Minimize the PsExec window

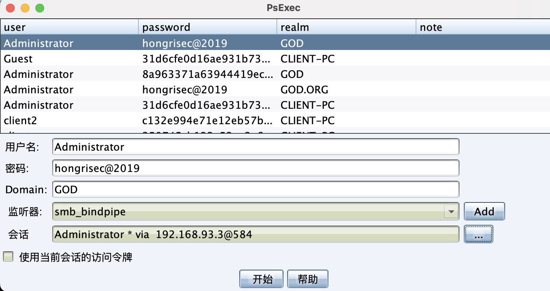(25, 8)
